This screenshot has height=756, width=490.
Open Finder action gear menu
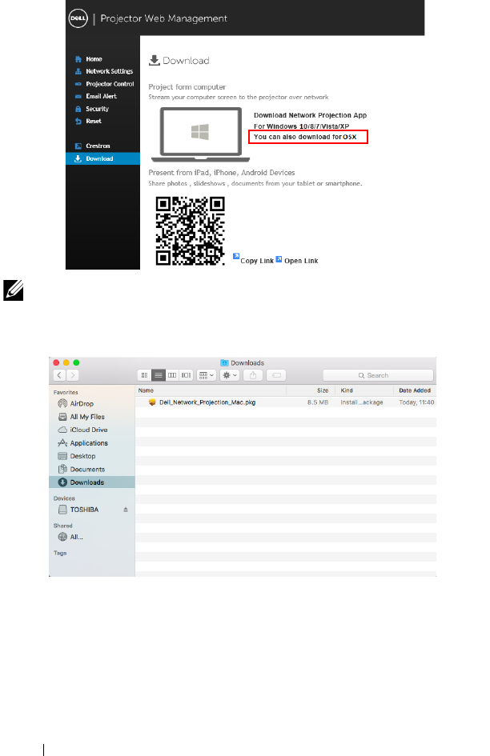pyautogui.click(x=229, y=375)
